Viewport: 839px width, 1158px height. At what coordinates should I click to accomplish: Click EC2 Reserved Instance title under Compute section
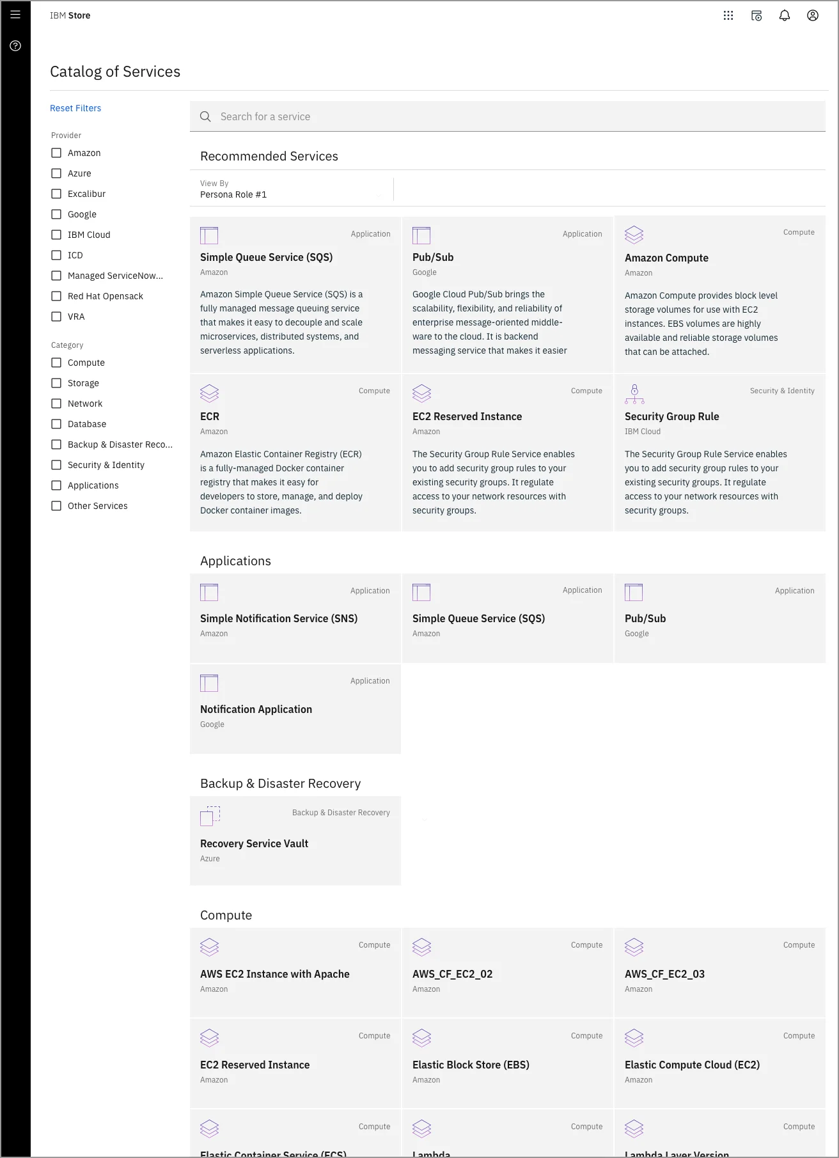tap(255, 1065)
